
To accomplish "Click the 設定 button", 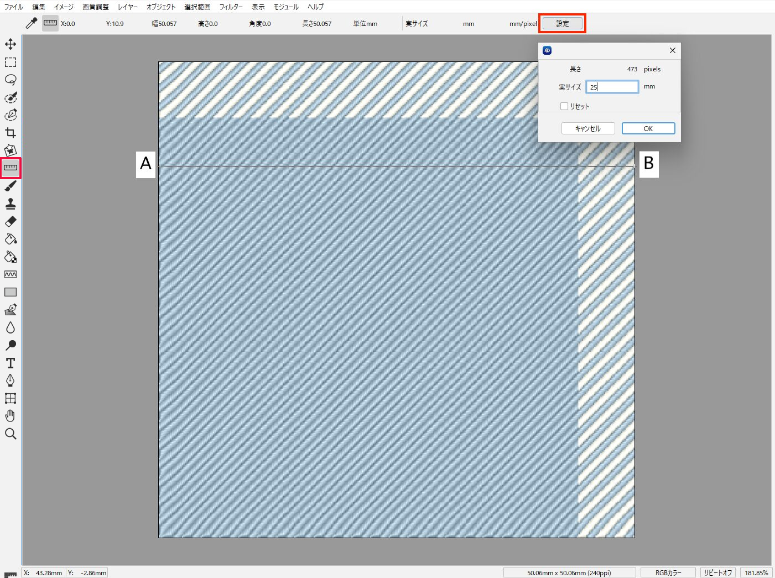I will pos(563,23).
